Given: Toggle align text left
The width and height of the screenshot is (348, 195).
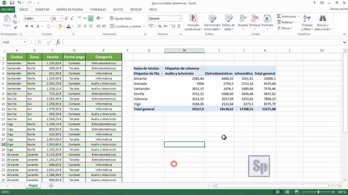Looking at the screenshot, I should [x=79, y=26].
